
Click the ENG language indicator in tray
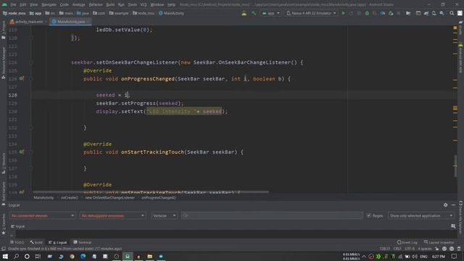tap(423, 256)
